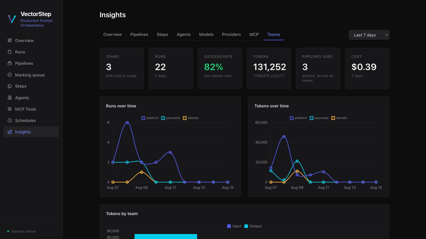Viewport: 426px width, 239px height.
Task: Click the token breakdown ↑108,075 ↓23,177
Action: pos(269,76)
